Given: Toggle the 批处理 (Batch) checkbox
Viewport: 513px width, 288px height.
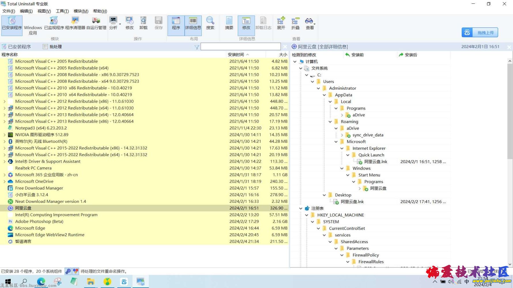Looking at the screenshot, I should pos(45,47).
